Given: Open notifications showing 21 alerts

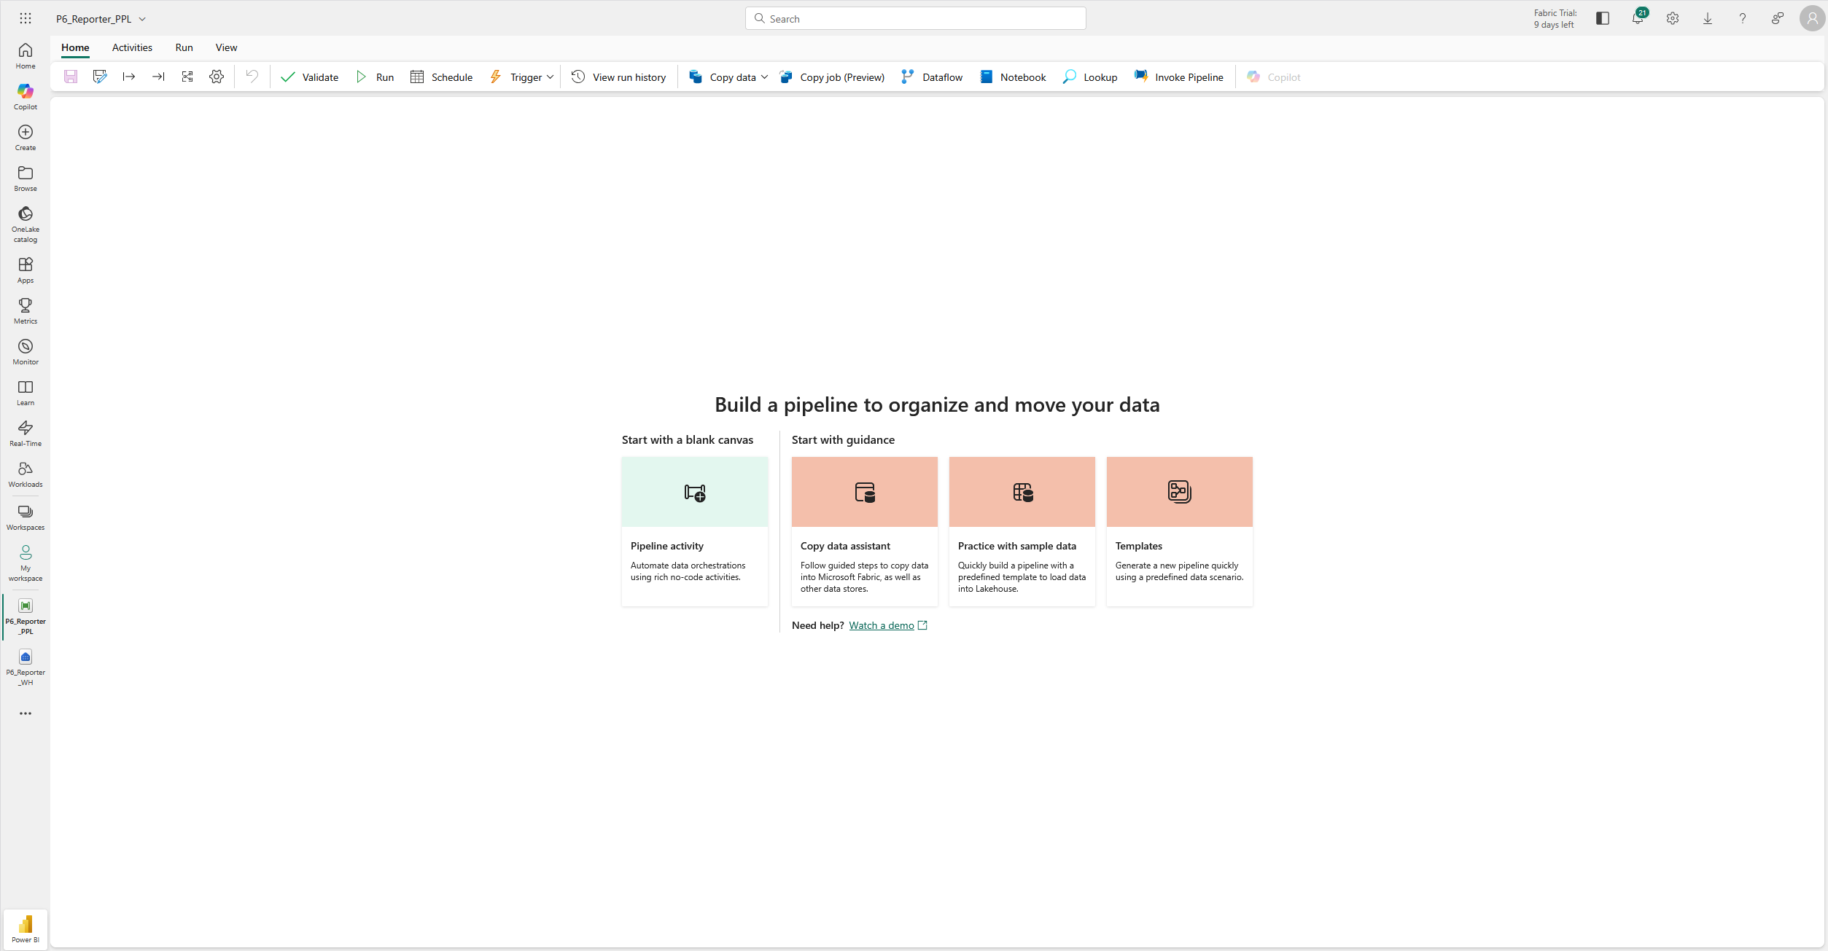Looking at the screenshot, I should coord(1637,17).
